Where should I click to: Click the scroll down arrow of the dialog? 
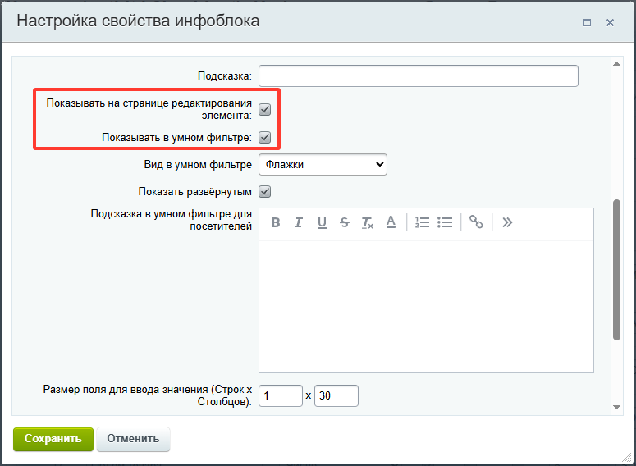coord(616,407)
